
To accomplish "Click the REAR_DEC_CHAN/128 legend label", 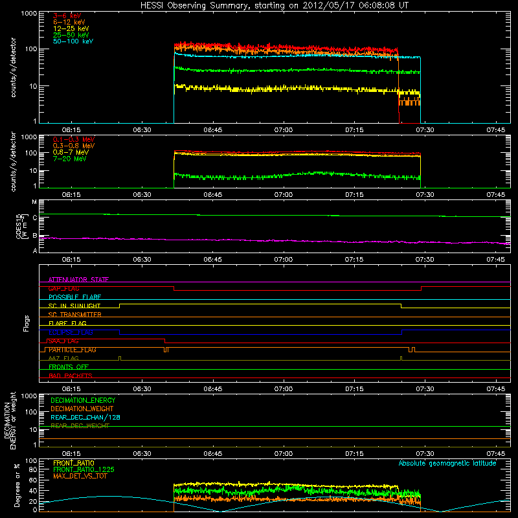I will pyautogui.click(x=85, y=417).
